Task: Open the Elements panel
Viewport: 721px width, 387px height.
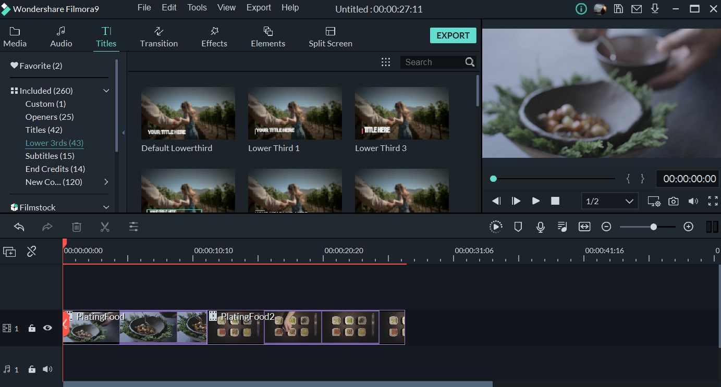Action: pos(268,36)
